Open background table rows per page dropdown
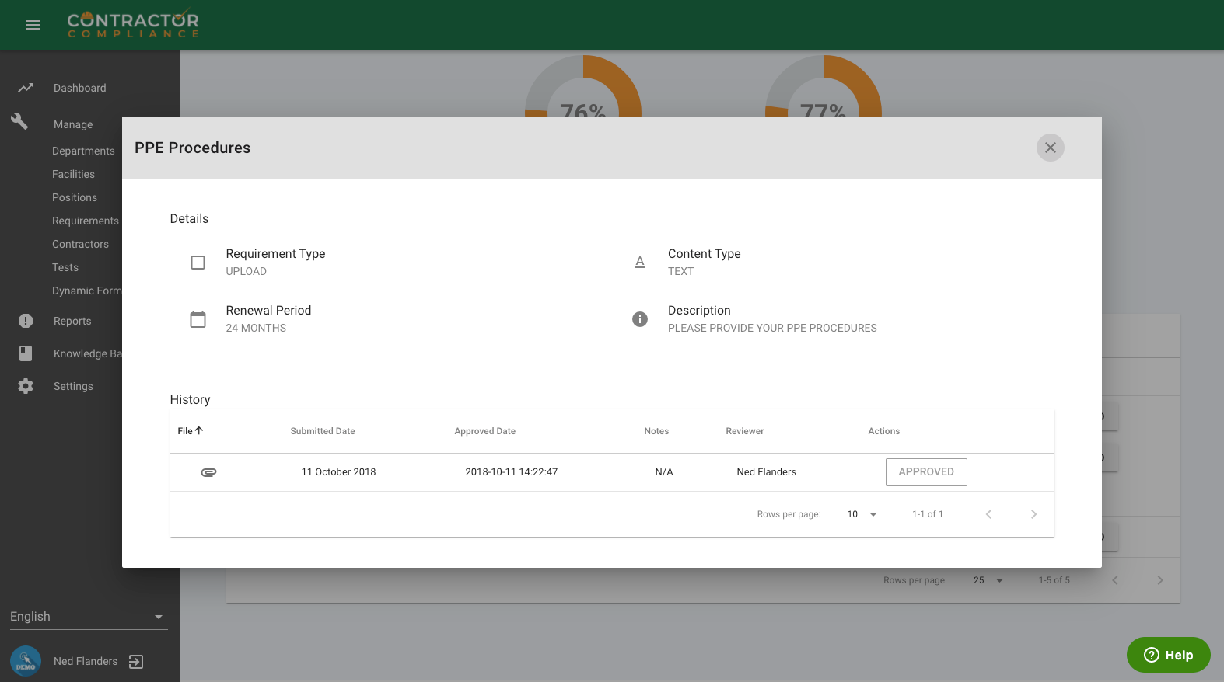 click(x=991, y=580)
